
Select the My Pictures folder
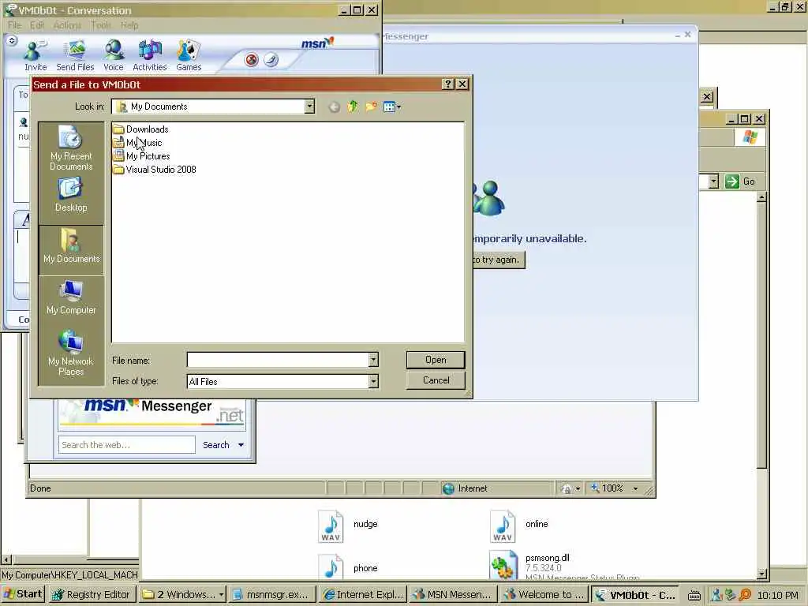(x=142, y=156)
